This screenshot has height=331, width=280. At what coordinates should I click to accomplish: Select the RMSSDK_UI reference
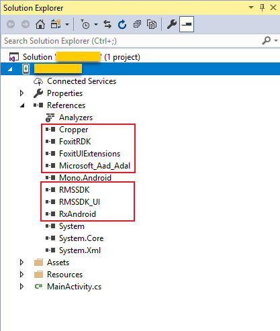coord(79,202)
